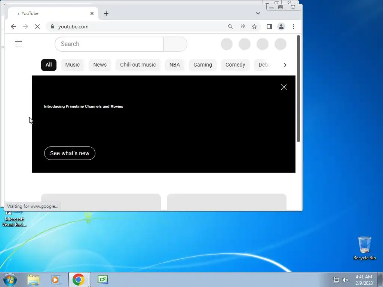Open the C# application on the taskbar

[x=102, y=280]
